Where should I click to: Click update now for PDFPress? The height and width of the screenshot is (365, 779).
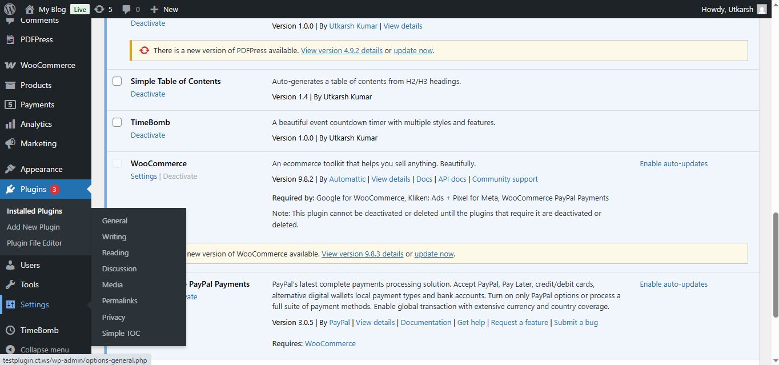coord(413,50)
